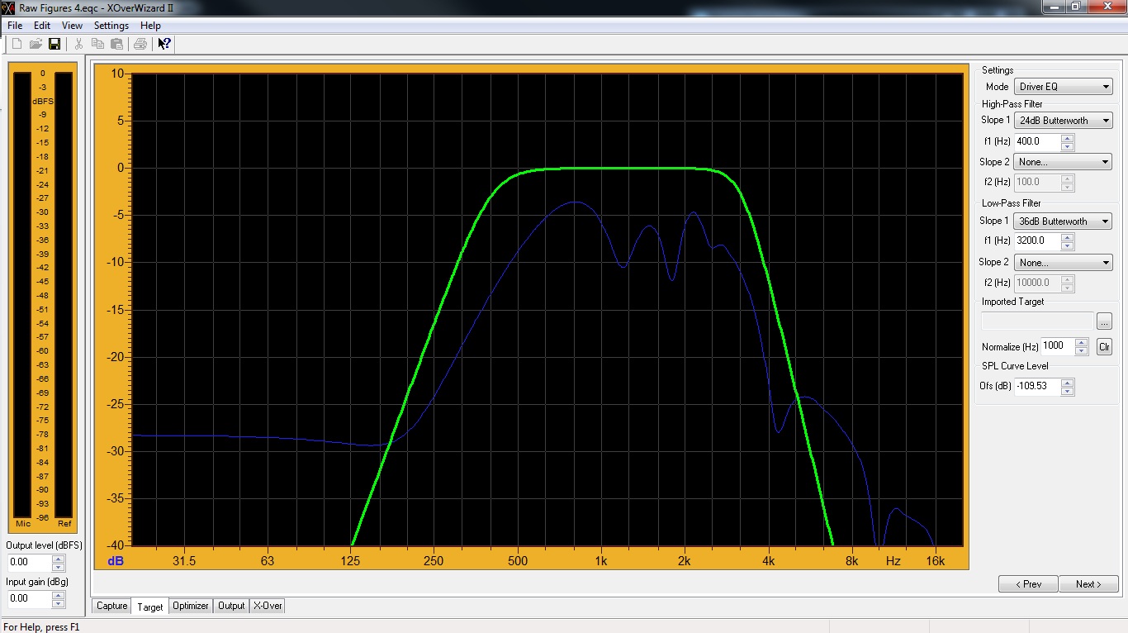The height and width of the screenshot is (633, 1128).
Task: Switch to the Optimizer tab
Action: tap(191, 606)
